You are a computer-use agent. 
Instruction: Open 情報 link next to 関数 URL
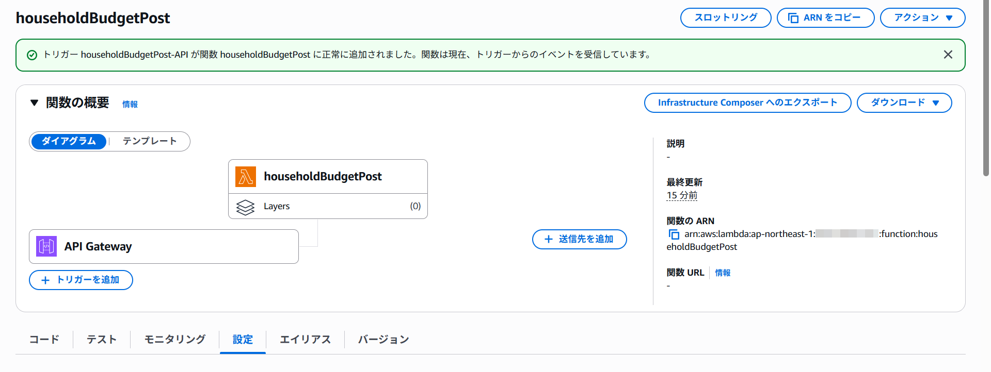coord(723,273)
